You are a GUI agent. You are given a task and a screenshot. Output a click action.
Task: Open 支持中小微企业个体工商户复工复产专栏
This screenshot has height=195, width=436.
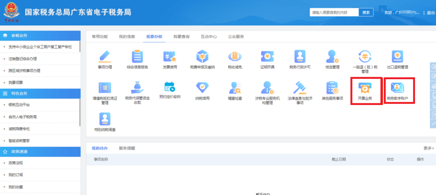(40, 47)
